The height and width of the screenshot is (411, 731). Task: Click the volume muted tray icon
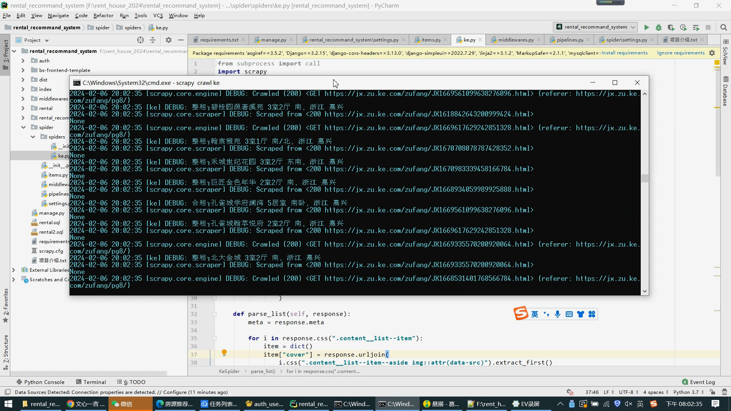629,404
